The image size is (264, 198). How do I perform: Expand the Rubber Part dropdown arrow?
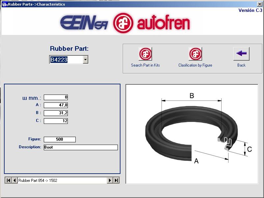tap(86, 60)
